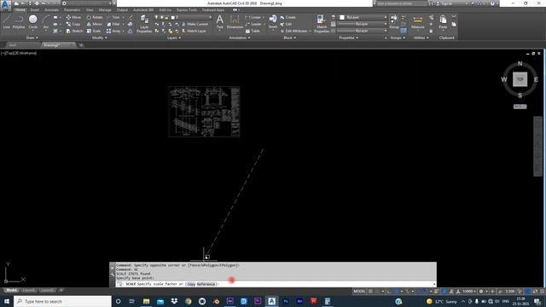Click the Copy tool
This screenshot has width=546, height=307.
tap(73, 24)
